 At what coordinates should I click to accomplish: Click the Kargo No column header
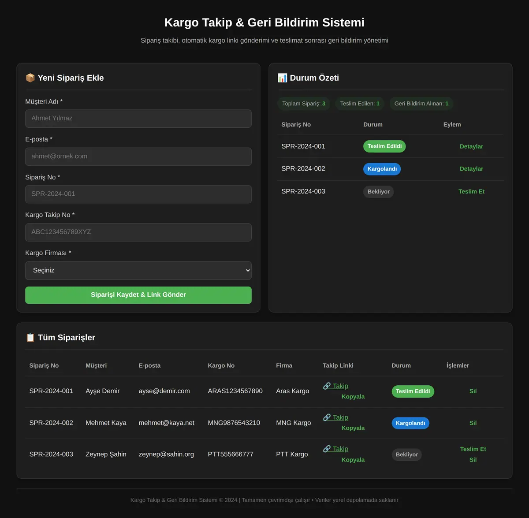point(221,365)
